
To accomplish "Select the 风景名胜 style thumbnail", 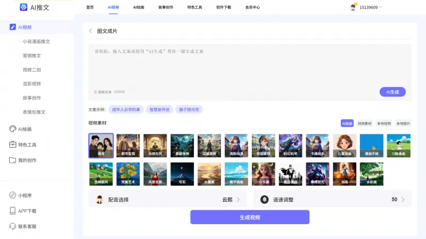I will [x=155, y=174].
